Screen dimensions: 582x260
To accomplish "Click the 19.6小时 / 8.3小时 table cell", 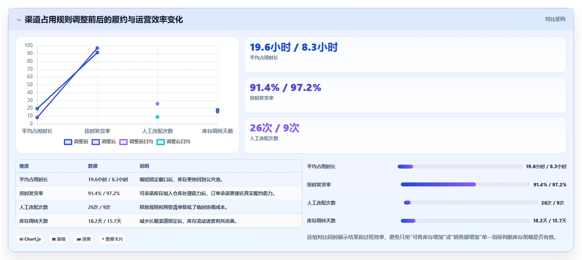I will [108, 180].
